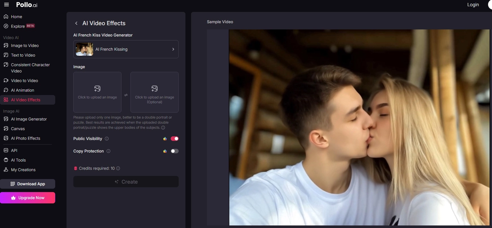Viewport: 492px width, 228px height.
Task: Click the AI Video Effects icon
Action: tap(6, 100)
